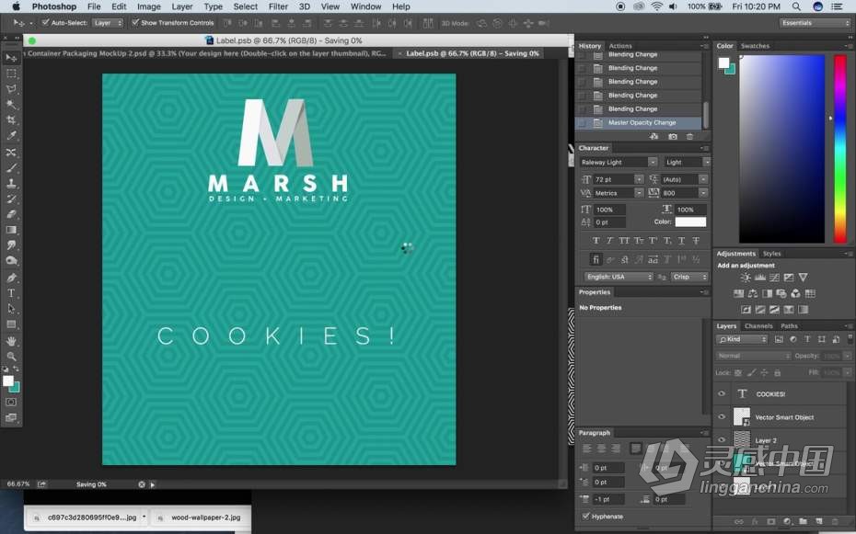Select the Rectangular Marquee tool

click(x=11, y=74)
